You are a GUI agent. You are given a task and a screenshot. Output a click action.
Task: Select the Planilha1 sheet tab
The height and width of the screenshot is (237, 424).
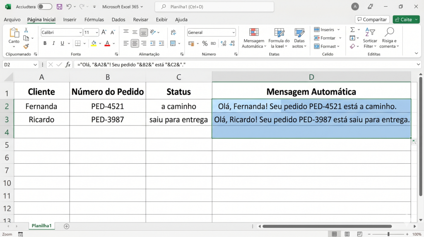pos(41,226)
